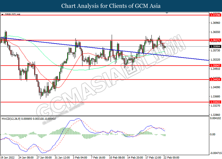
Task: Click the GBPUSD,H4 symbol dropdown triangle
Action: (x=2, y=15)
